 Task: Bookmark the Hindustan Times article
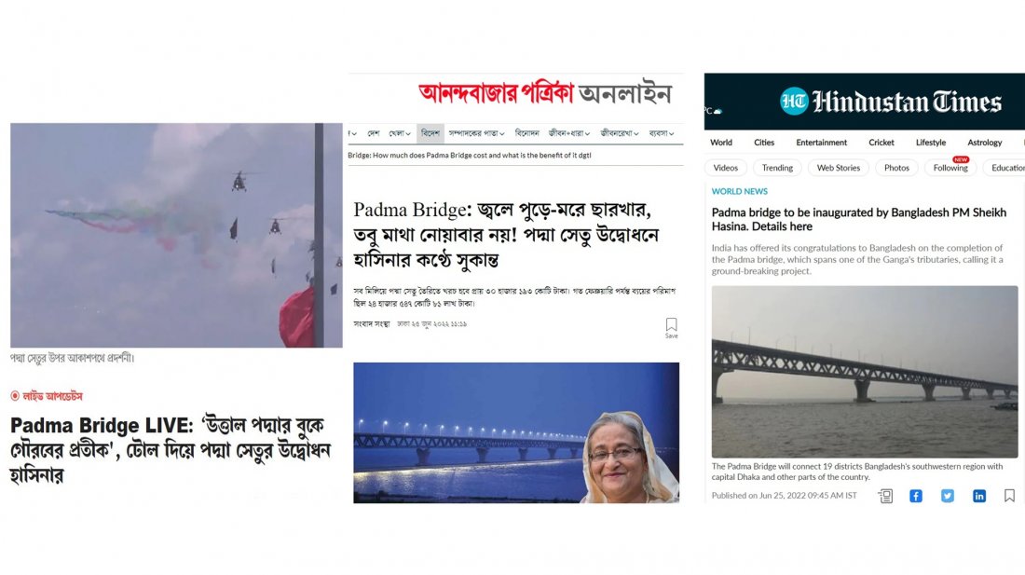(x=1009, y=496)
